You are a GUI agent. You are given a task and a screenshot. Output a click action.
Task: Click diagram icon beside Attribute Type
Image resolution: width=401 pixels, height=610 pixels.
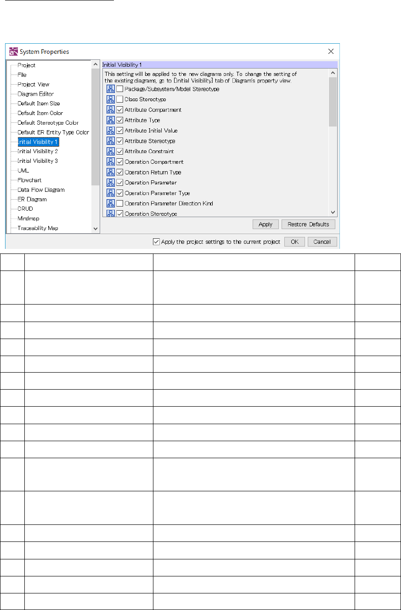pyautogui.click(x=110, y=120)
